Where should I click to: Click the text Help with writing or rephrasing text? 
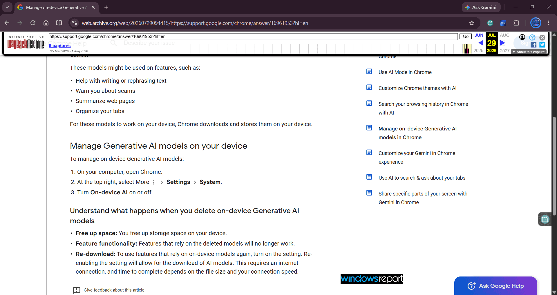tap(121, 81)
